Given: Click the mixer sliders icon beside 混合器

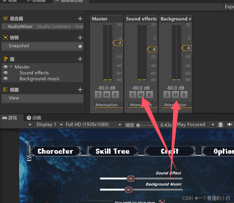Looking at the screenshot, I should click(x=5, y=18).
